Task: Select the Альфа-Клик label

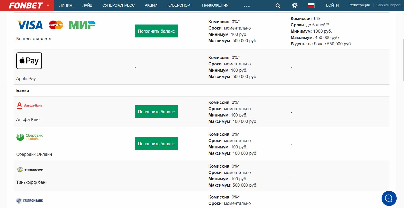Action: 28,119
